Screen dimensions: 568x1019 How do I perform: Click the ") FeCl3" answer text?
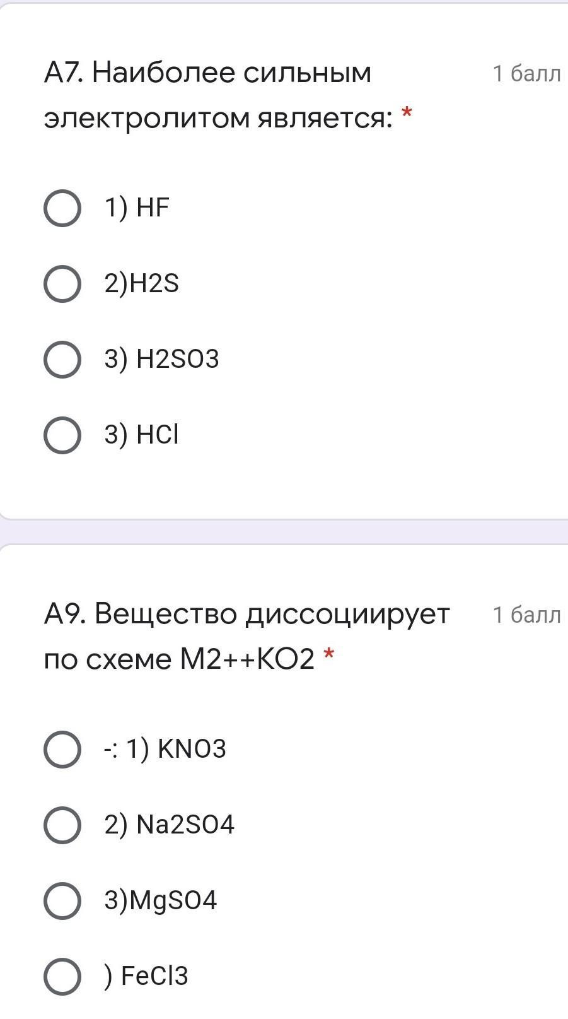tap(146, 976)
